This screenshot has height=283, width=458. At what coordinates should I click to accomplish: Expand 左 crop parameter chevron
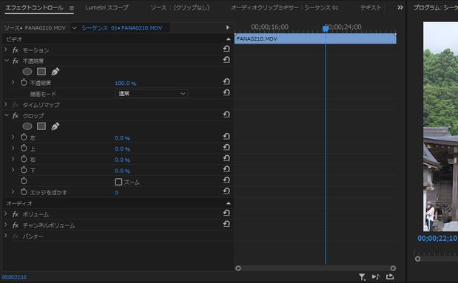pos(13,137)
